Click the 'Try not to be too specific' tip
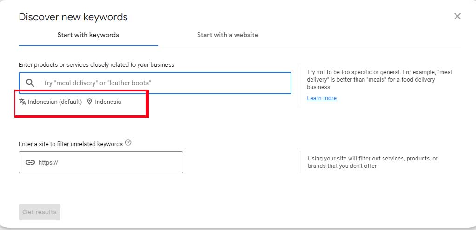Viewport: 476px width, 230px height. click(x=379, y=80)
